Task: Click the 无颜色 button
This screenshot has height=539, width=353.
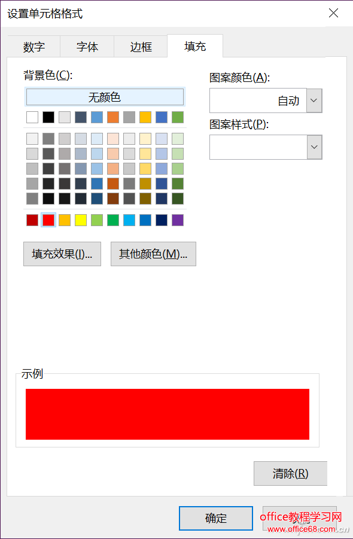Action: tap(105, 97)
